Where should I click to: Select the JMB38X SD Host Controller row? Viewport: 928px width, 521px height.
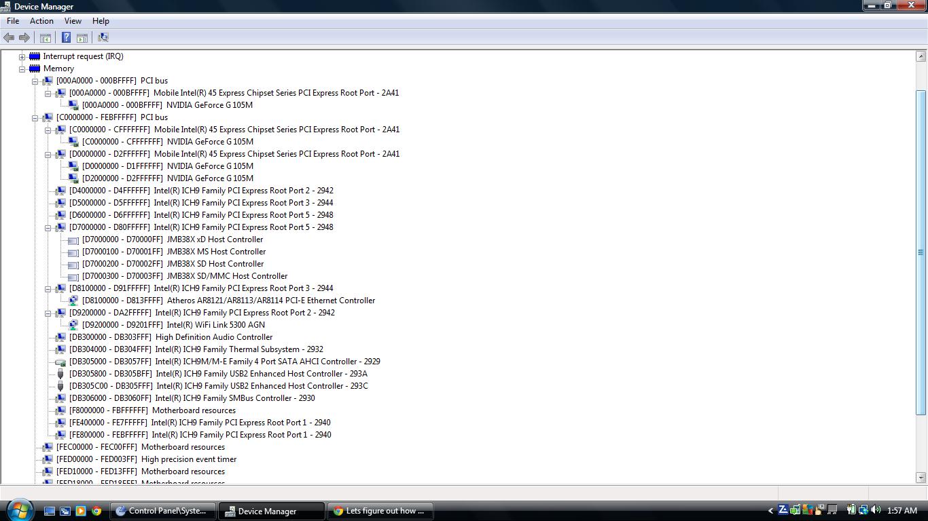[x=173, y=264]
